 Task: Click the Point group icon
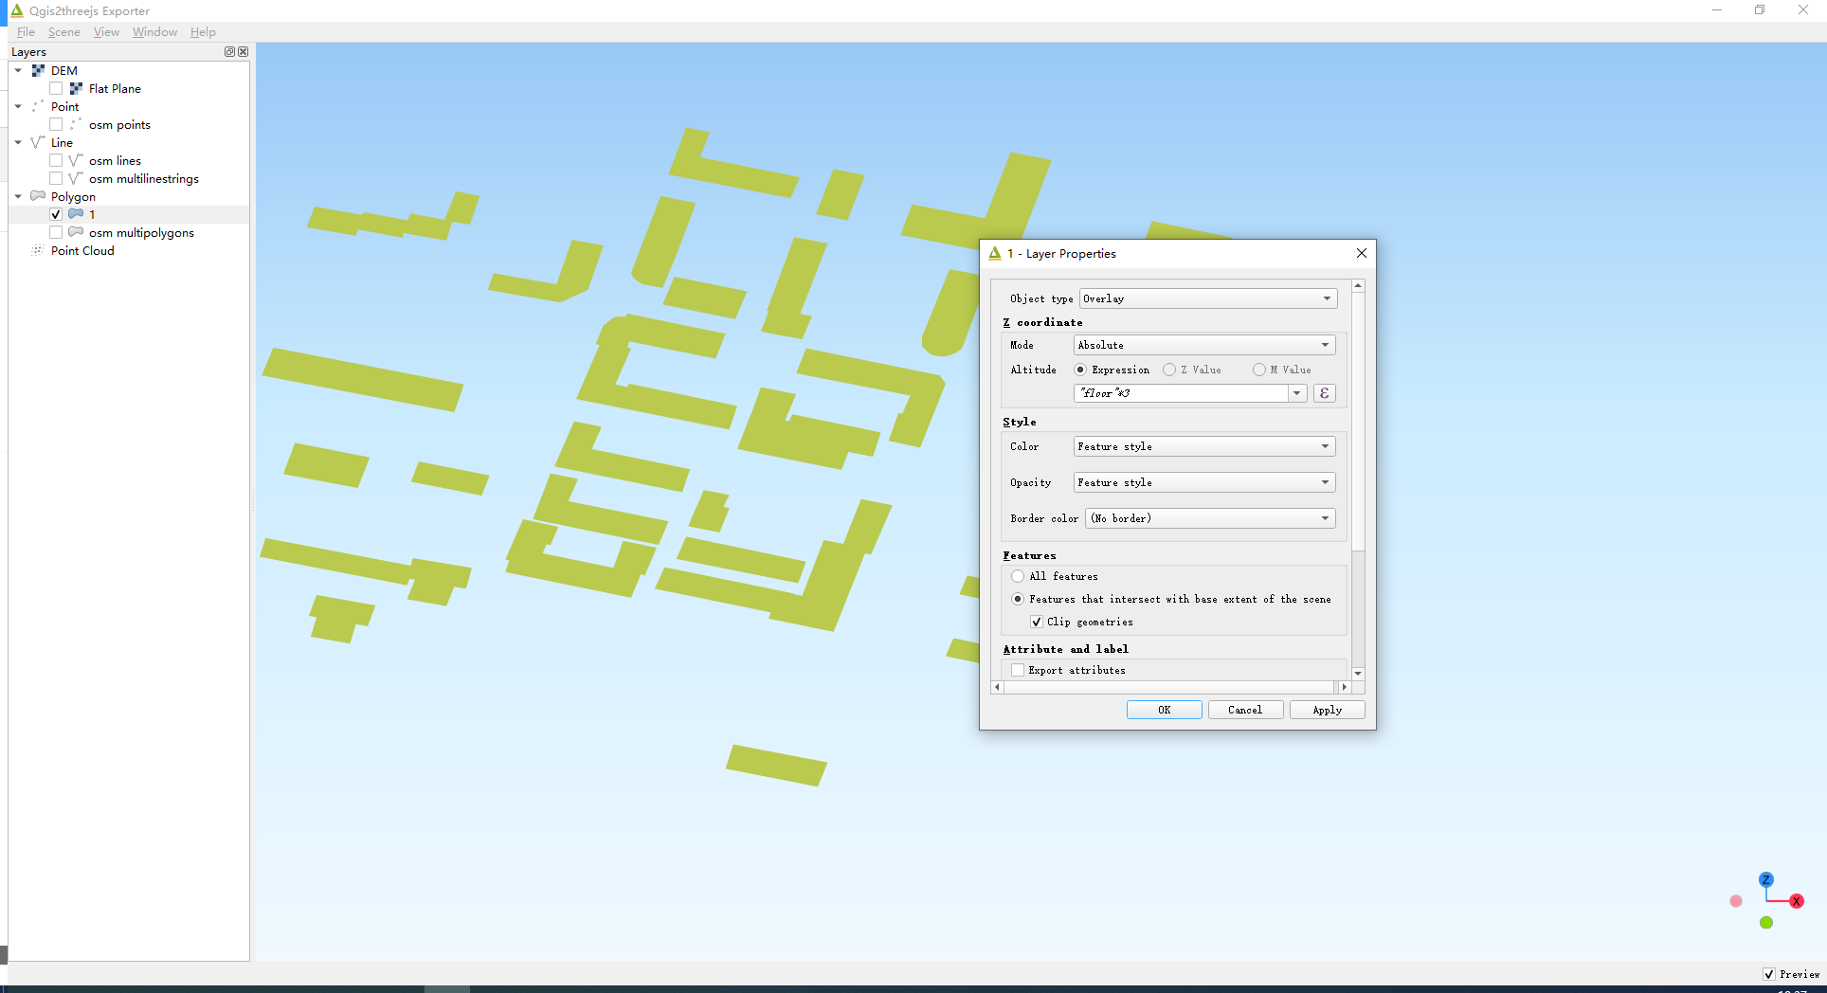click(x=38, y=106)
